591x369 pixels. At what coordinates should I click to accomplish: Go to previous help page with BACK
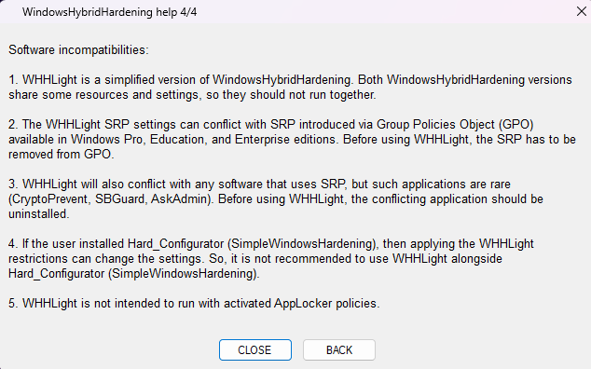click(x=339, y=349)
